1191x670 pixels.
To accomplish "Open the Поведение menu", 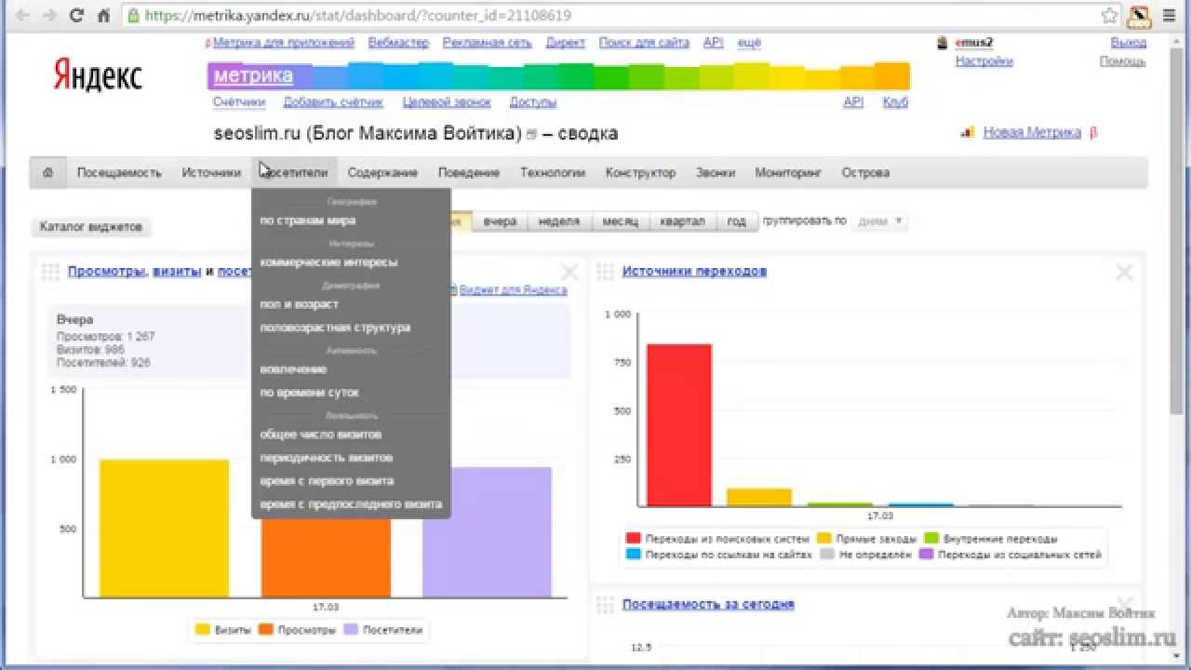I will coord(469,172).
